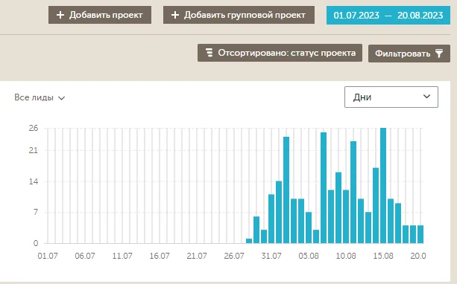This screenshot has height=284, width=457.
Task: Click plus icon in Добавить групповой проект
Action: pyautogui.click(x=175, y=15)
